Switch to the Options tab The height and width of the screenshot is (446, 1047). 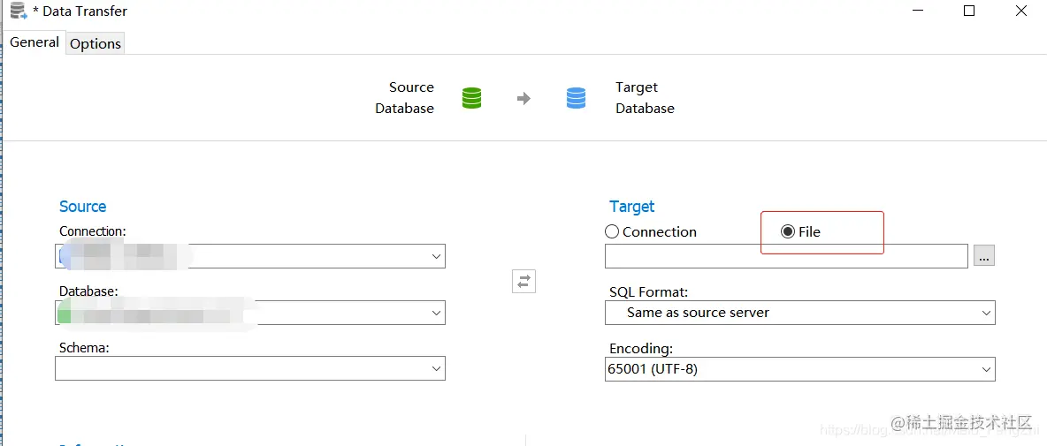pyautogui.click(x=96, y=43)
